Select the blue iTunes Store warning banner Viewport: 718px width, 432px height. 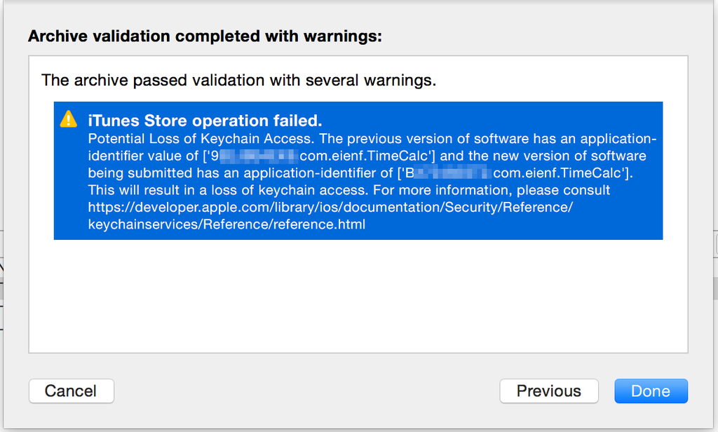(x=358, y=172)
